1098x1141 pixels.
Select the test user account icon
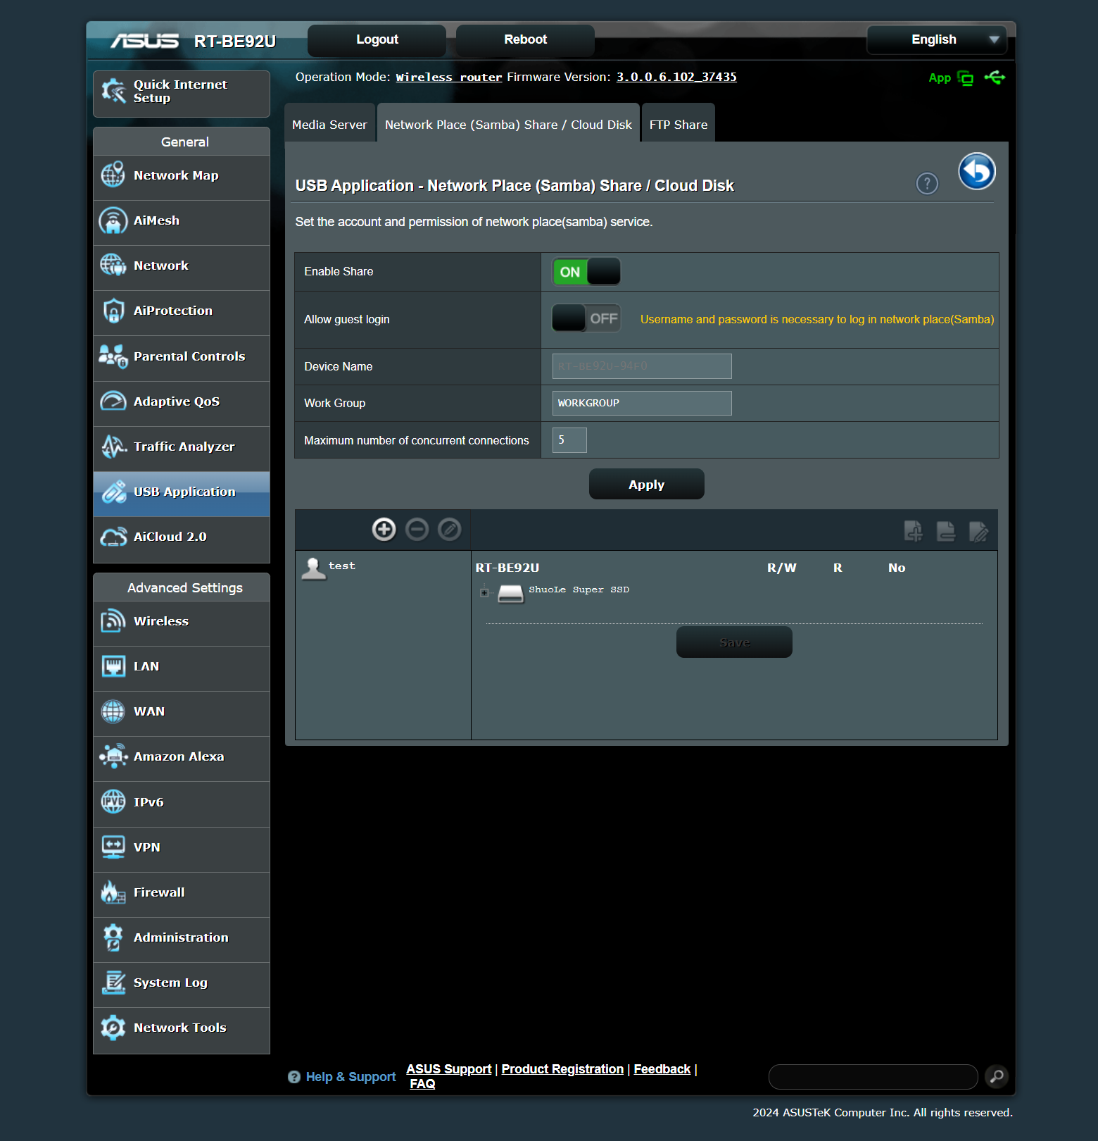tap(314, 568)
